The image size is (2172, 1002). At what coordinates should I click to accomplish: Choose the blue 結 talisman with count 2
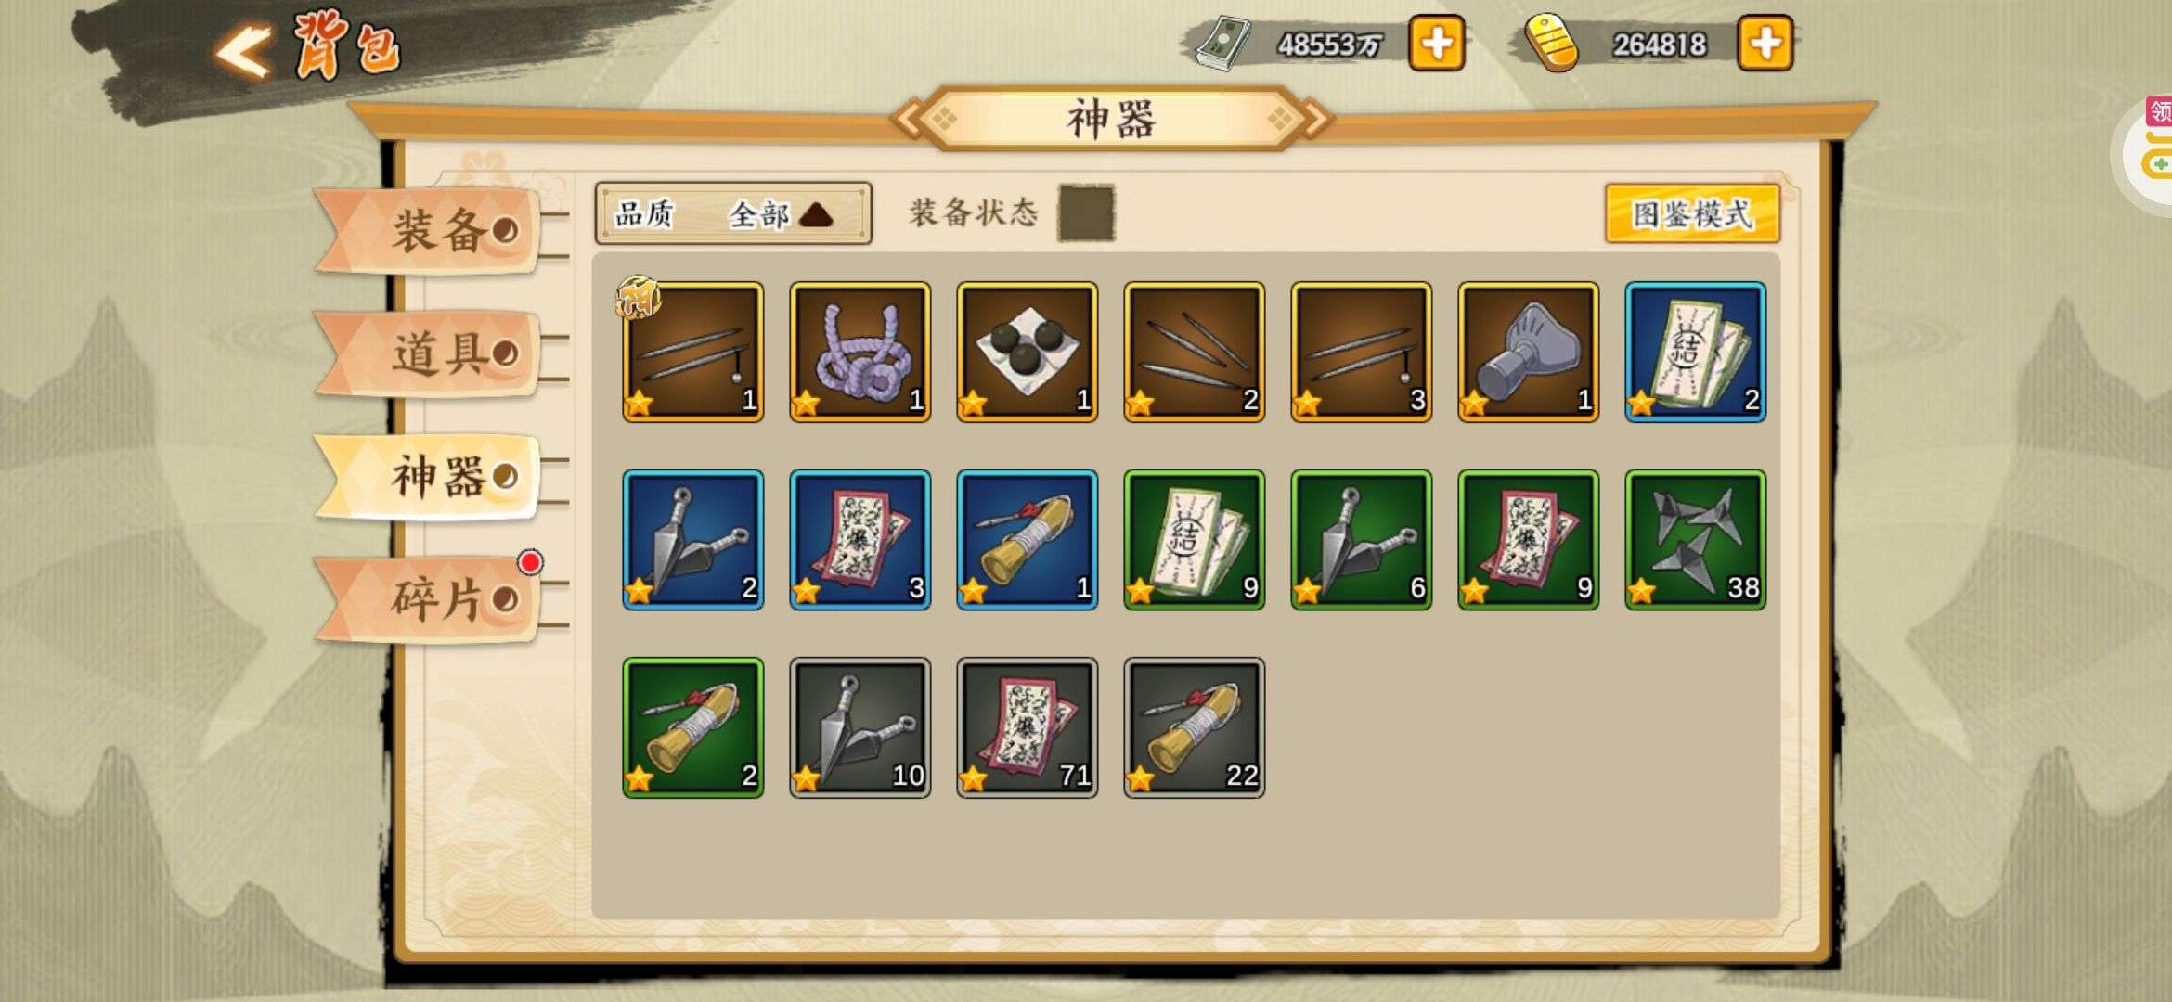(1696, 353)
